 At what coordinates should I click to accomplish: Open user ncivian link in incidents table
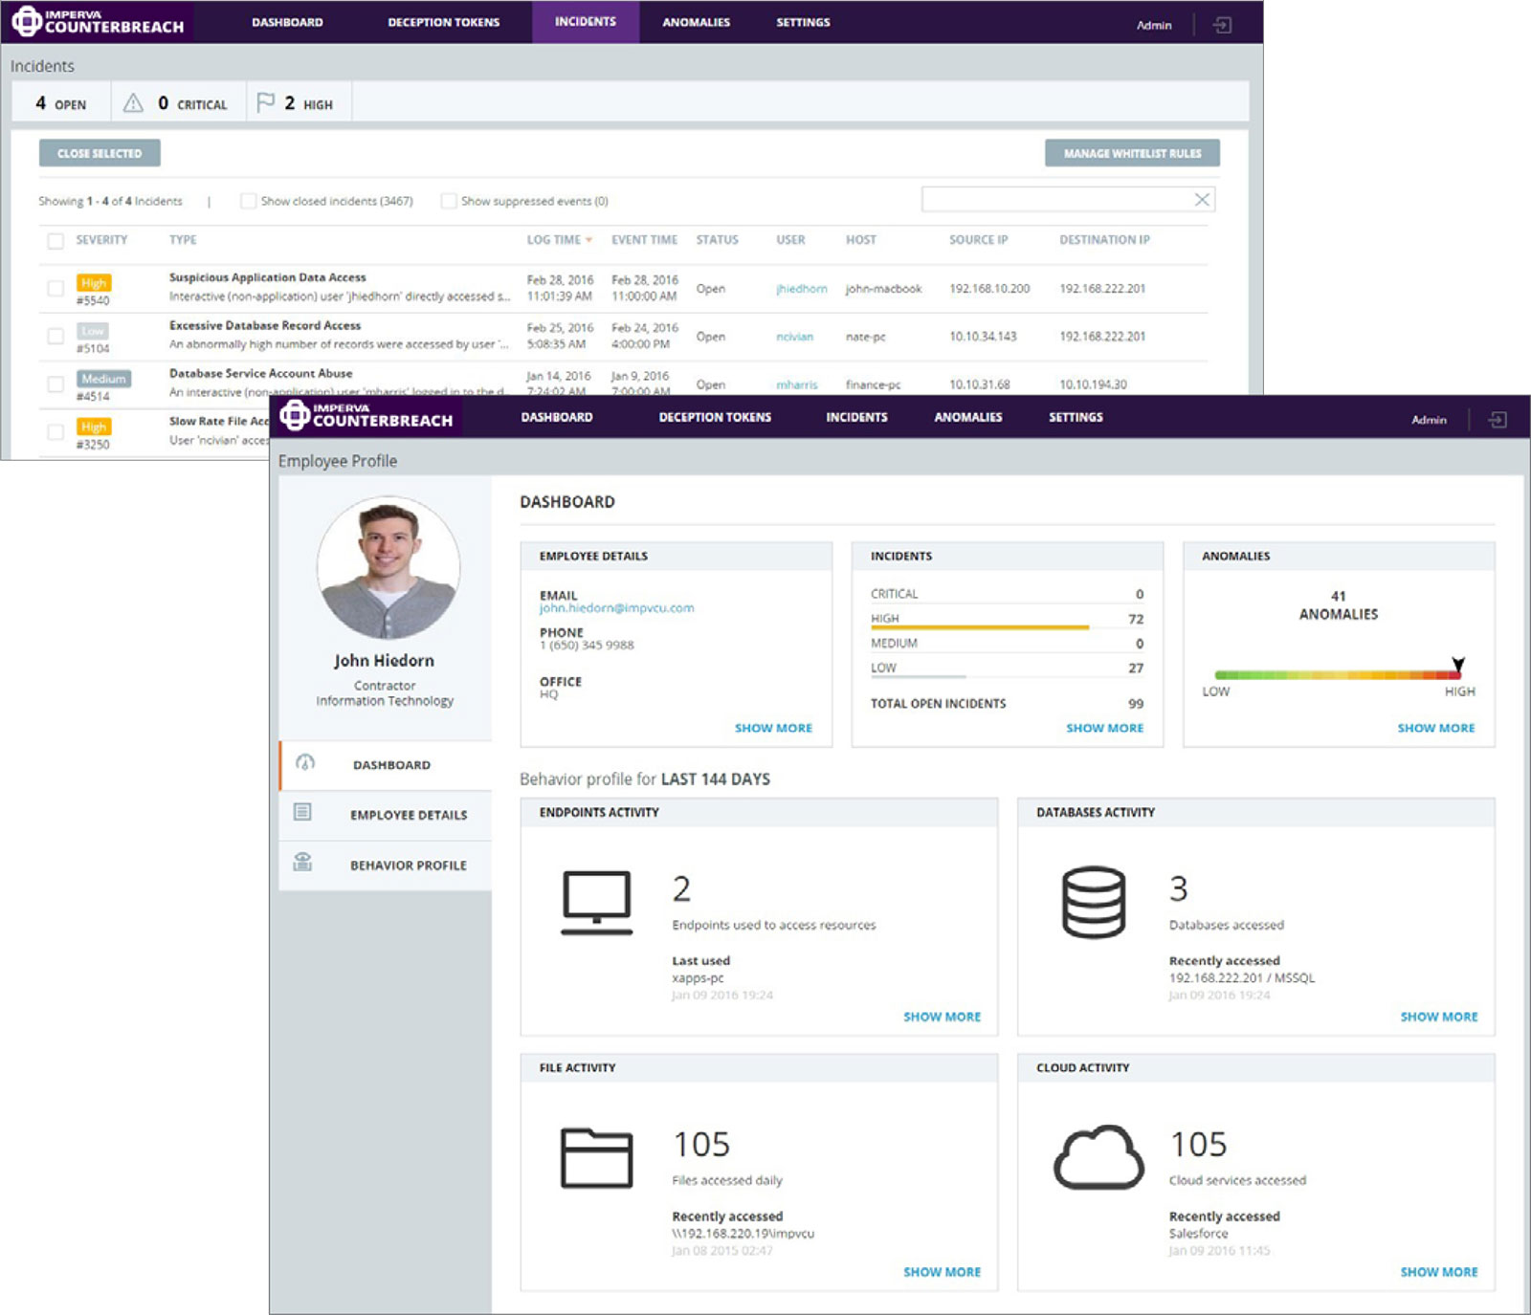(x=794, y=337)
